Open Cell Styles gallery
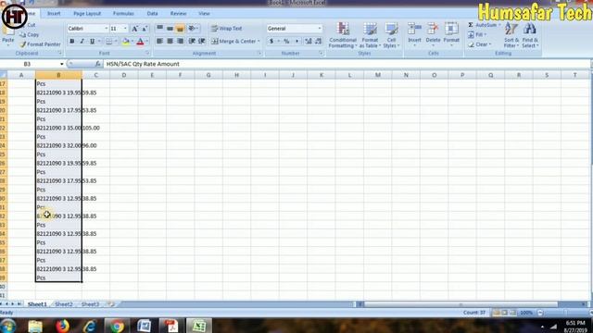The width and height of the screenshot is (593, 333). pos(391,35)
